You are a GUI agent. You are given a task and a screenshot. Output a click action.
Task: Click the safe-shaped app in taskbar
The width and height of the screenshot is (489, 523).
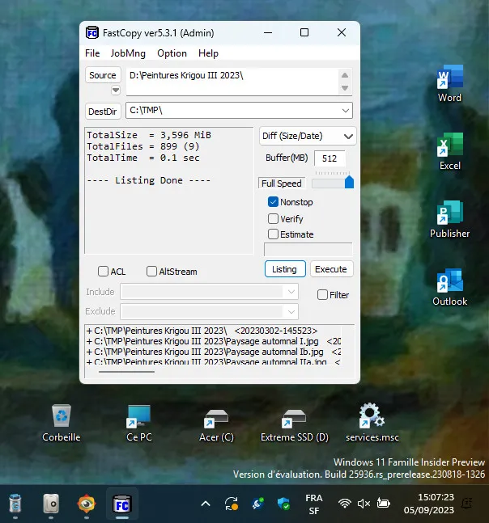pyautogui.click(x=51, y=504)
